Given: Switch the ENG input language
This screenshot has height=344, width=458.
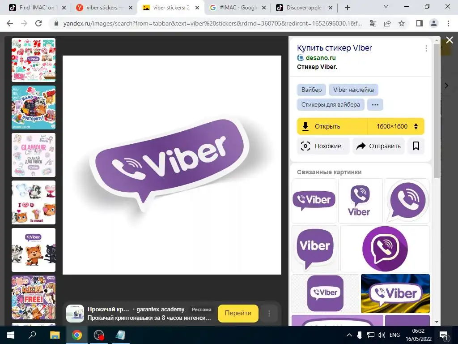Looking at the screenshot, I should pyautogui.click(x=394, y=335).
